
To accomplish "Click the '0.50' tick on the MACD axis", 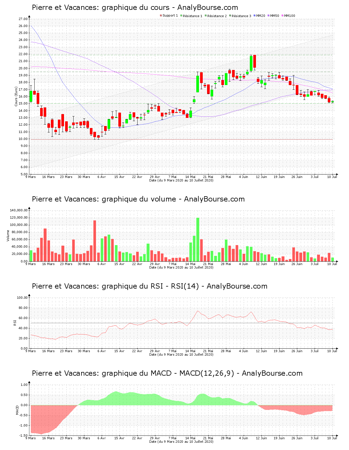I will coord(24,395).
